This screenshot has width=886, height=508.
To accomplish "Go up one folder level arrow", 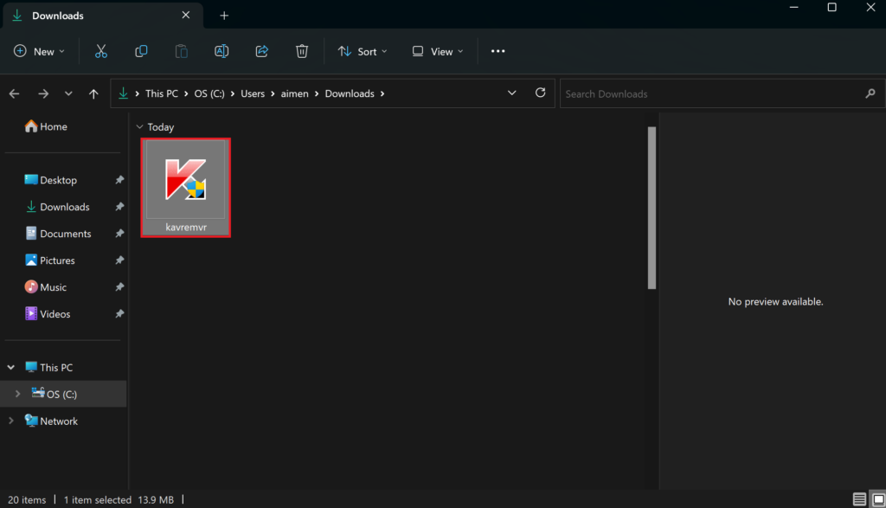I will pos(93,93).
